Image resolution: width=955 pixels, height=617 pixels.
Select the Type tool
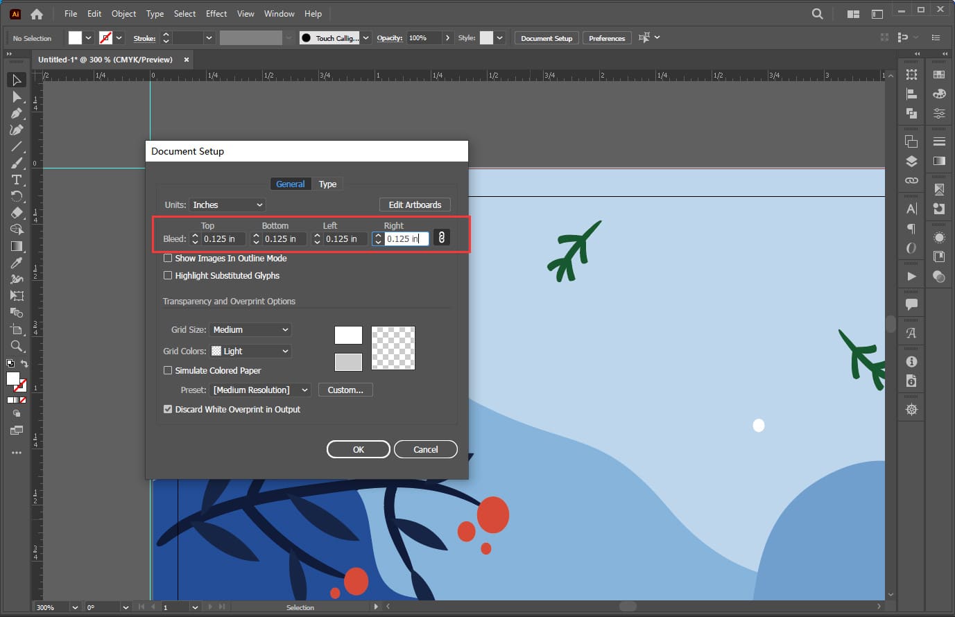point(17,180)
